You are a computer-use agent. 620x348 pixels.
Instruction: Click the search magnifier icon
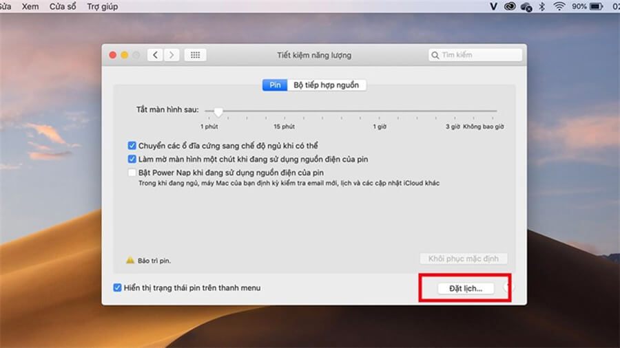pos(435,55)
